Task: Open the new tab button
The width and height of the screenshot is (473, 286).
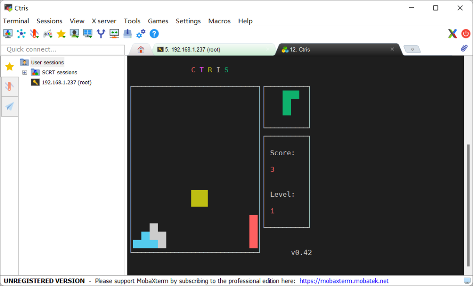Action: coord(412,49)
